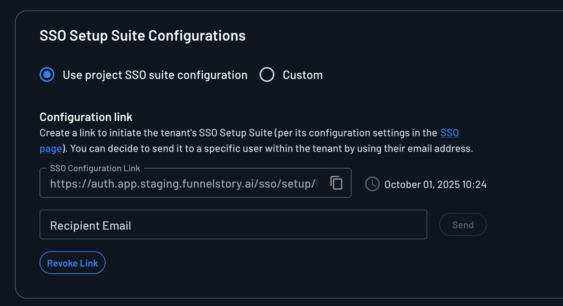Click the timestamp showing October 01, 2025 10:24
Image resolution: width=563 pixels, height=306 pixels.
tap(435, 184)
